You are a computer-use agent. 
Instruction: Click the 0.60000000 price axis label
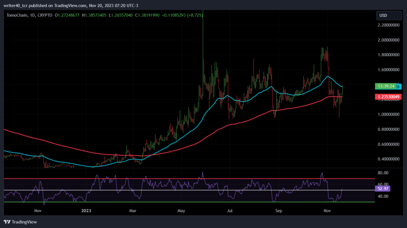click(389, 144)
